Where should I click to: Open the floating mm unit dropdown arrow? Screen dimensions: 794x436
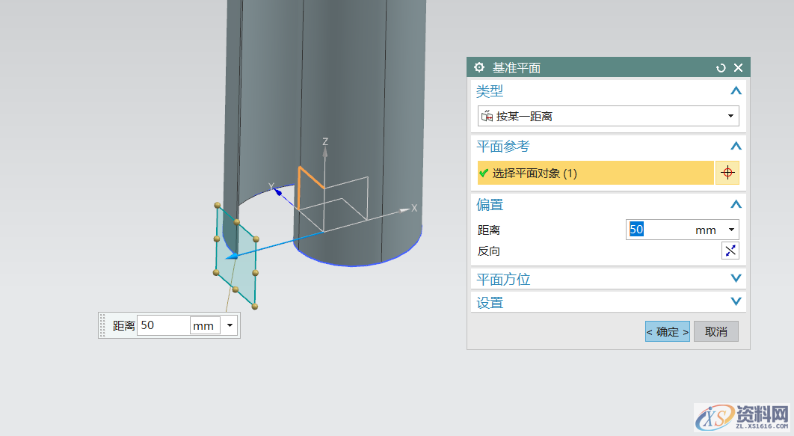pos(229,325)
